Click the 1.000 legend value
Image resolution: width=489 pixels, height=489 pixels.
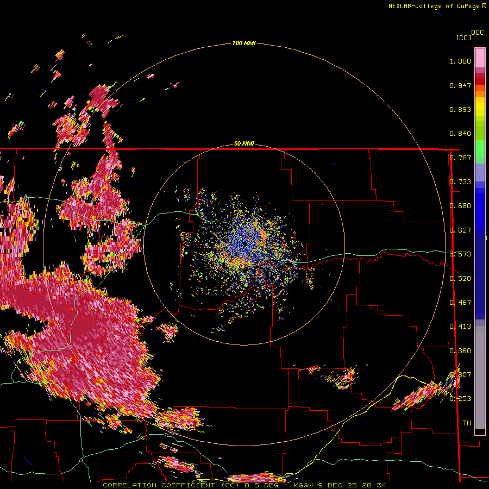click(460, 61)
